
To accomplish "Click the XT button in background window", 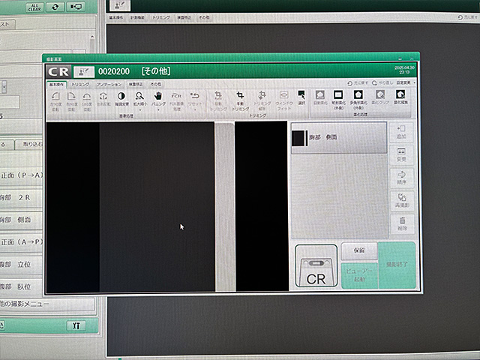I will tap(76, 325).
